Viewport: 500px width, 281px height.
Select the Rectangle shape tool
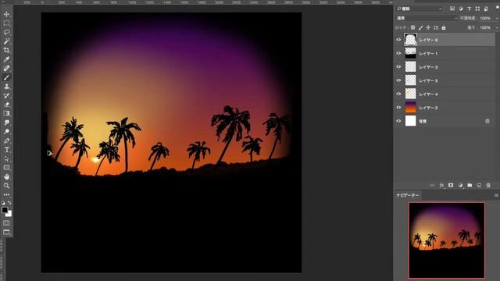[6, 168]
